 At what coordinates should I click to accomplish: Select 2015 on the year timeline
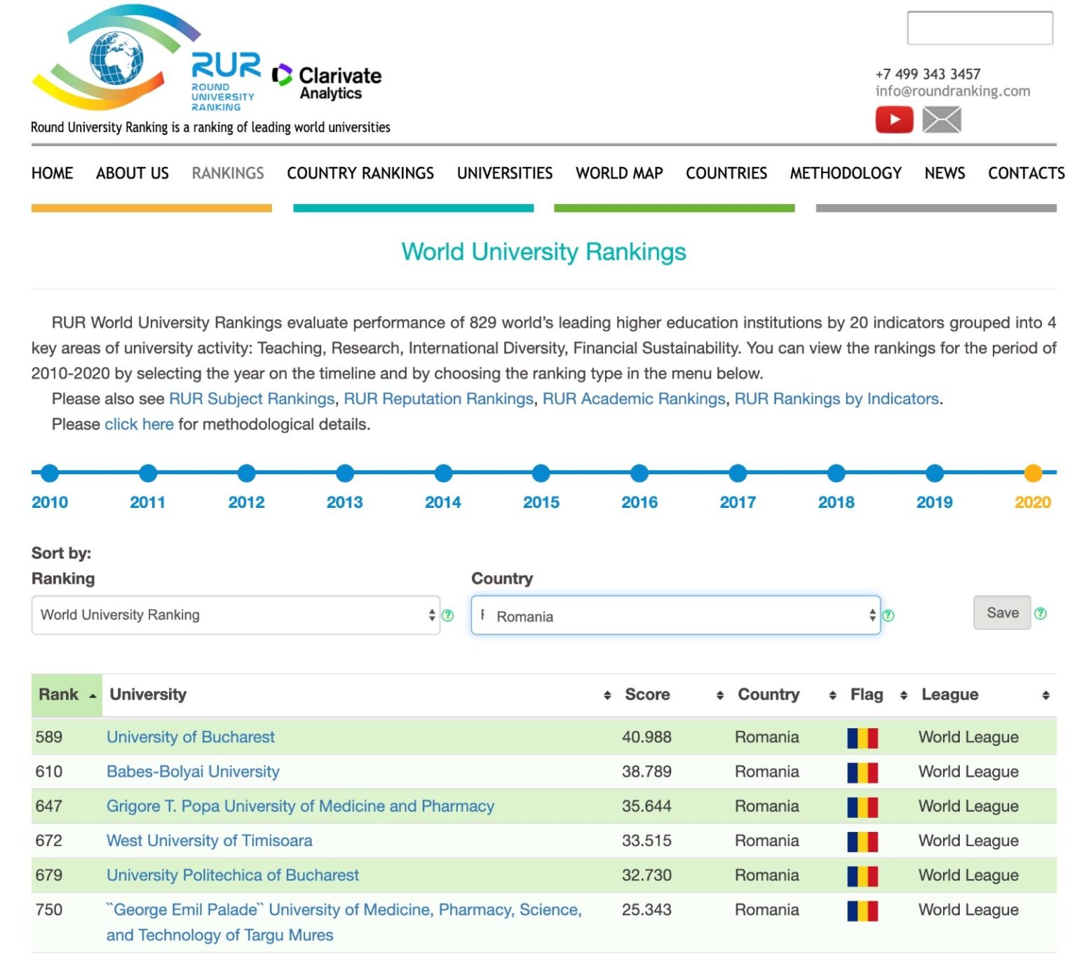541,474
